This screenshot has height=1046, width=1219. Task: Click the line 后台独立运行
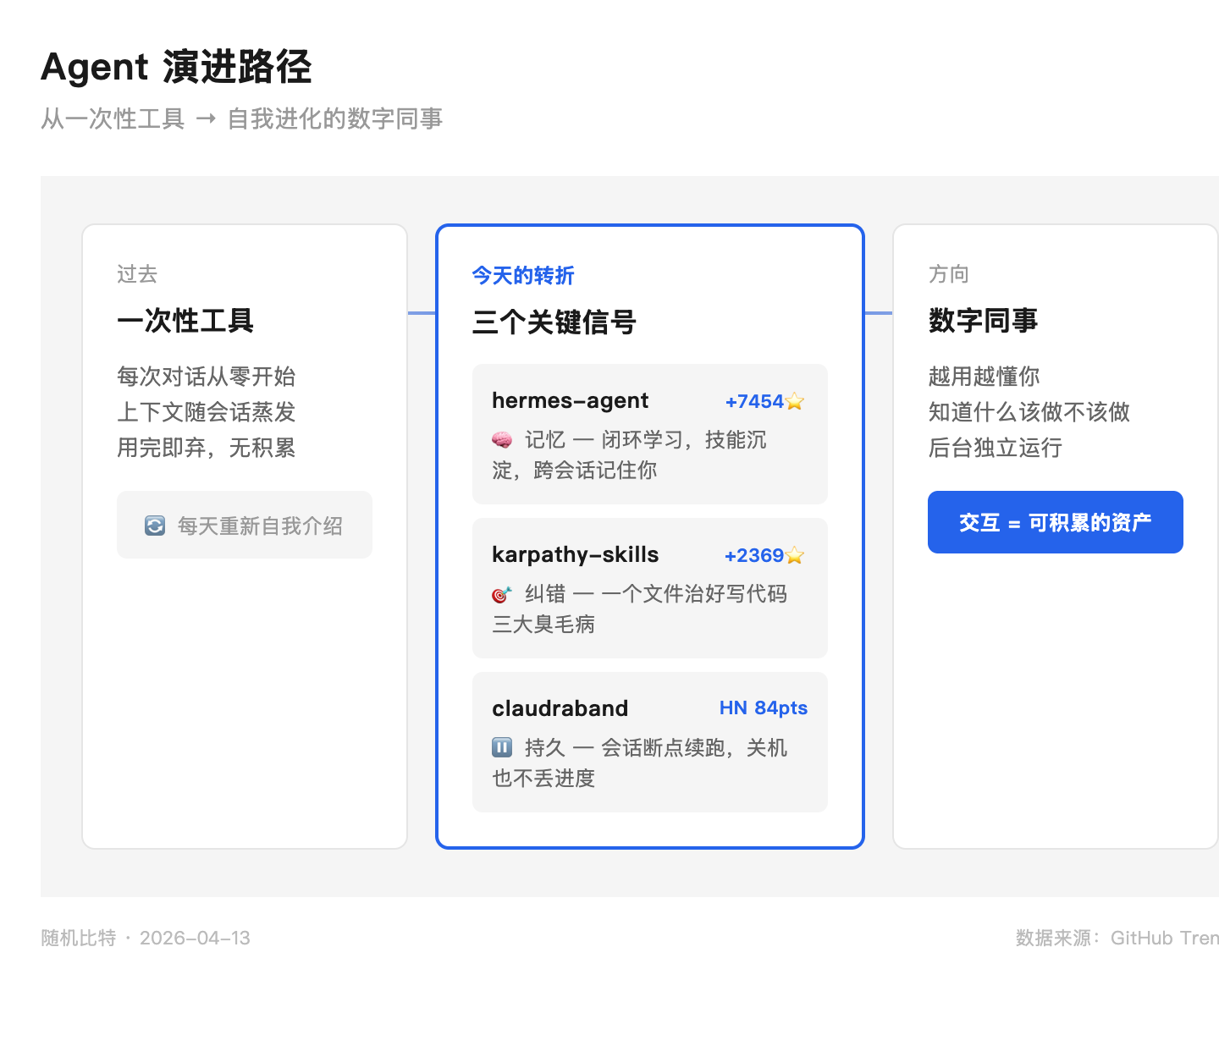[996, 448]
